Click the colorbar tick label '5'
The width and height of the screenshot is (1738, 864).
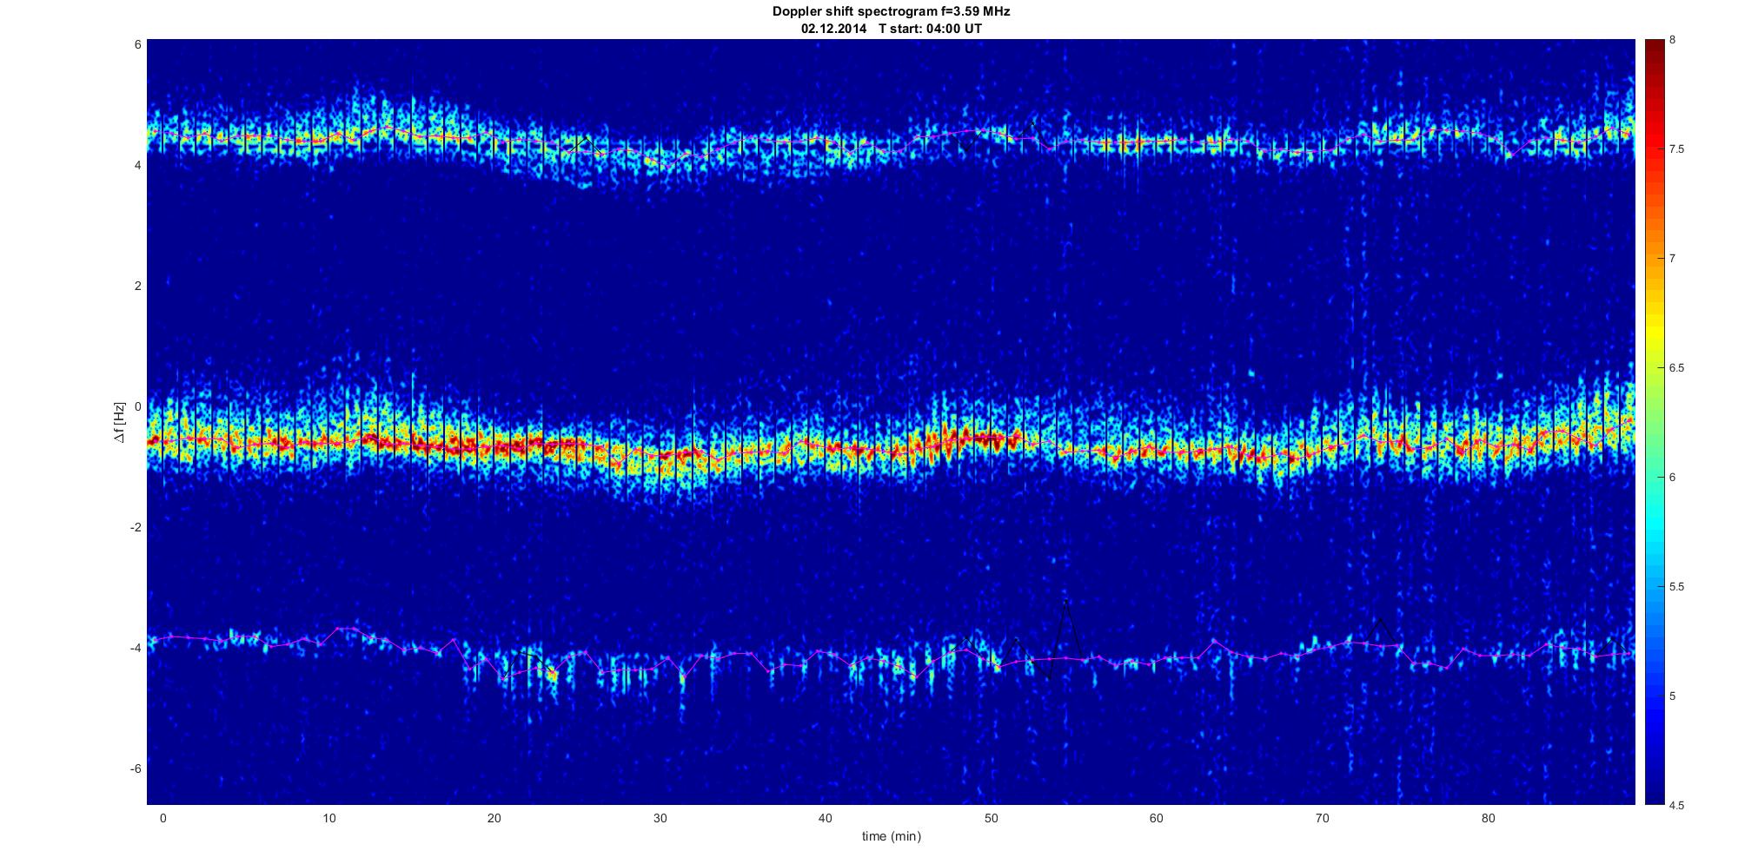tap(1673, 696)
